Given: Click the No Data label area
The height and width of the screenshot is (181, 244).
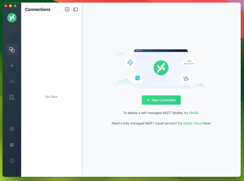Looking at the screenshot, I should (x=51, y=97).
